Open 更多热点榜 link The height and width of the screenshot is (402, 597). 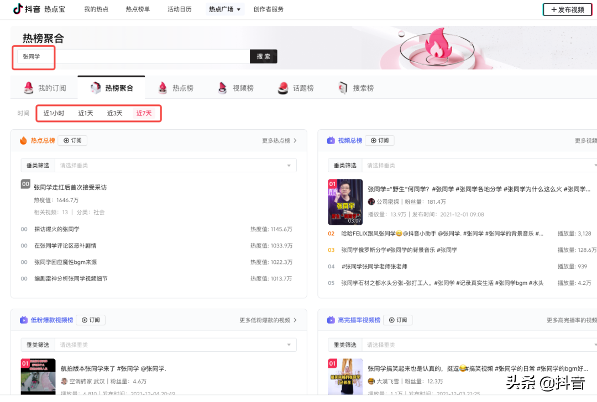coord(279,140)
